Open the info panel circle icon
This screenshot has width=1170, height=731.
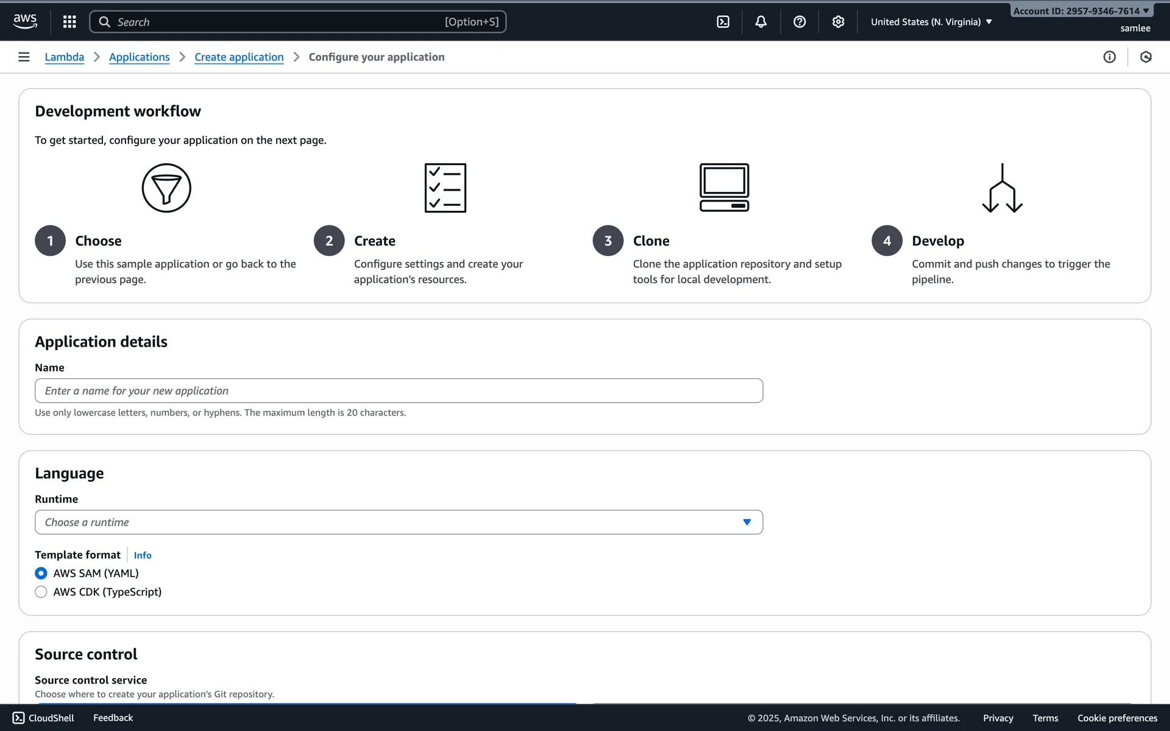pos(1109,57)
